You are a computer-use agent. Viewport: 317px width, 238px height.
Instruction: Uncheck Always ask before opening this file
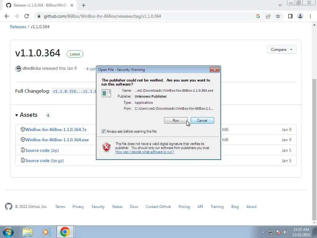(103, 131)
